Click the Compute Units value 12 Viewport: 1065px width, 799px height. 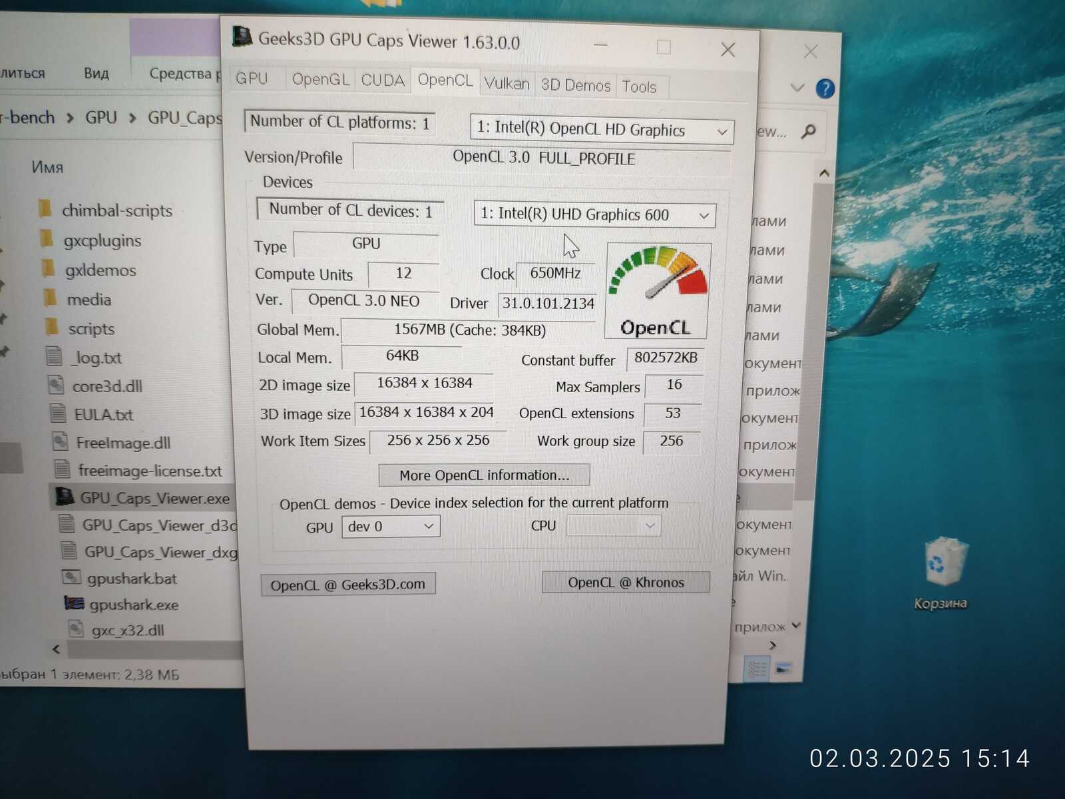[x=403, y=273]
